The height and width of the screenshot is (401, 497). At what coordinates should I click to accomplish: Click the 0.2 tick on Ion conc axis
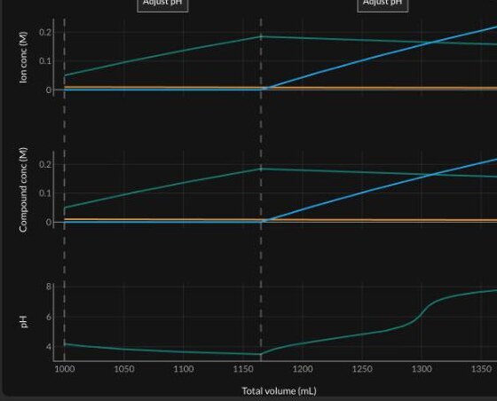[x=45, y=32]
